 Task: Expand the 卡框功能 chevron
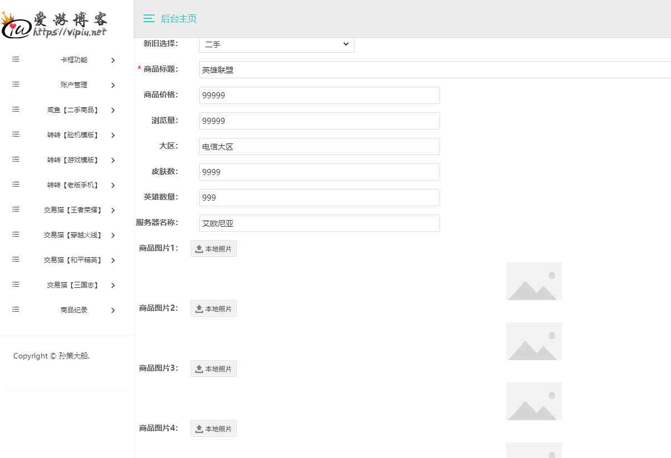click(x=113, y=60)
